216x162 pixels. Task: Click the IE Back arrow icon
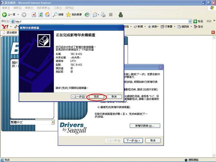[4, 15]
